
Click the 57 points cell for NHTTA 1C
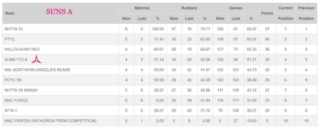pyautogui.click(x=267, y=29)
